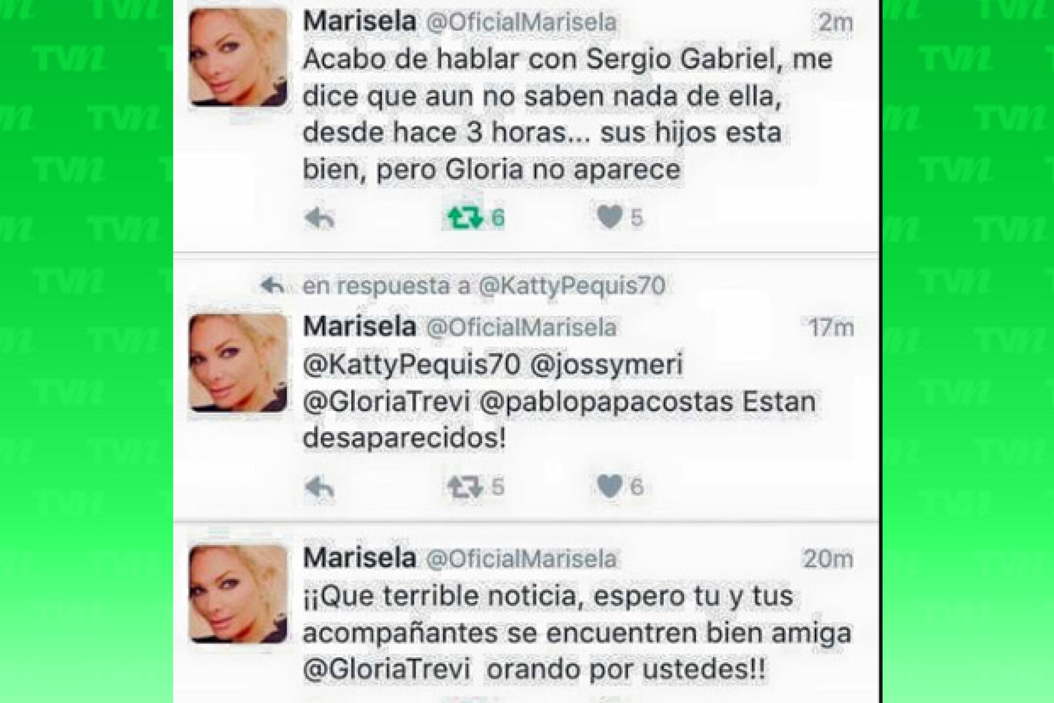1054x703 pixels.
Task: Like the tweet showing 6 likes
Action: pos(610,486)
